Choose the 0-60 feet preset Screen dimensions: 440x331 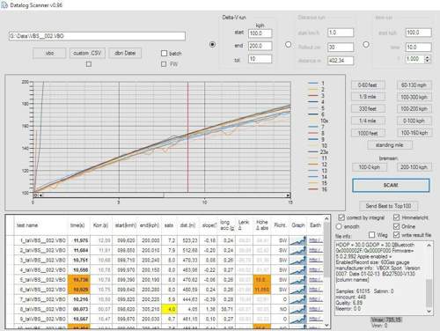click(x=368, y=85)
